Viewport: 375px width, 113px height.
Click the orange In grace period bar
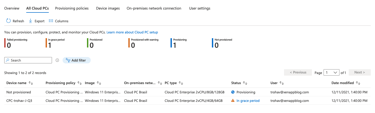tap(46, 43)
